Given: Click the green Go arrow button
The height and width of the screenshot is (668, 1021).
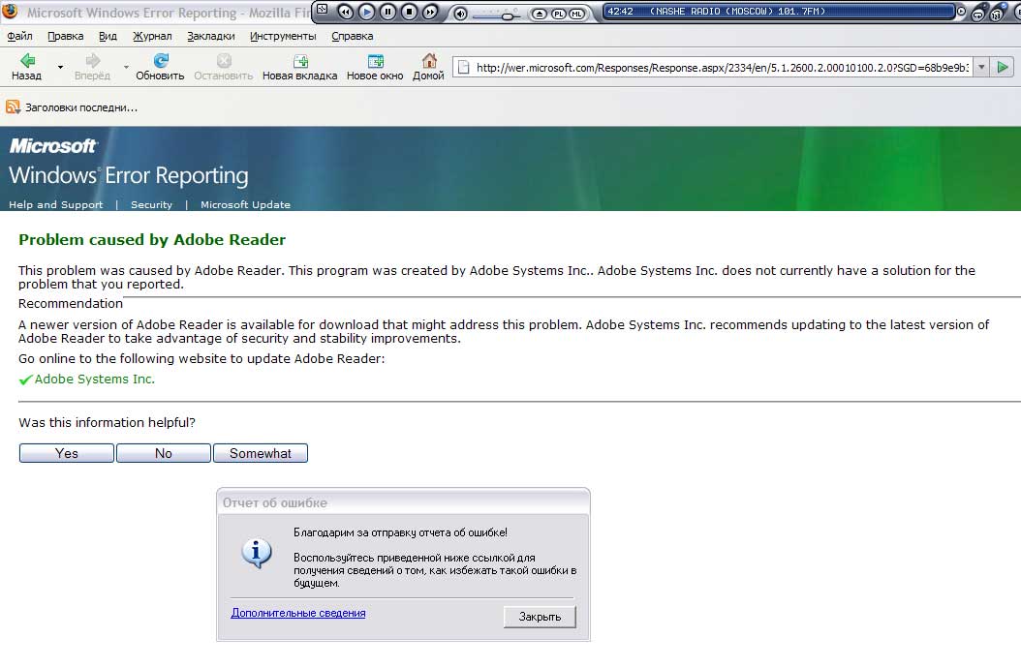Looking at the screenshot, I should click(x=1003, y=67).
